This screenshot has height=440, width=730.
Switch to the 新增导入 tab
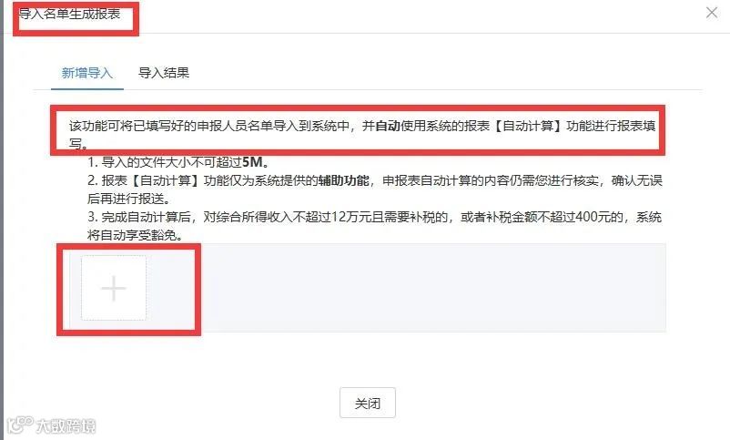[x=87, y=73]
